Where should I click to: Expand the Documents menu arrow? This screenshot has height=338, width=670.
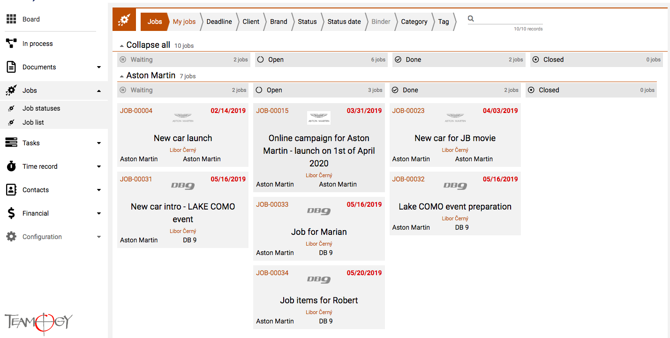[x=99, y=67]
